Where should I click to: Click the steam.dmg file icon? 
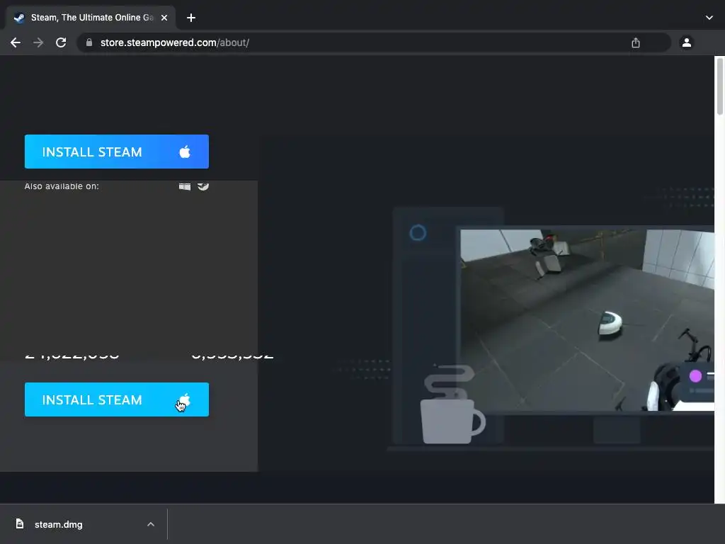[19, 523]
